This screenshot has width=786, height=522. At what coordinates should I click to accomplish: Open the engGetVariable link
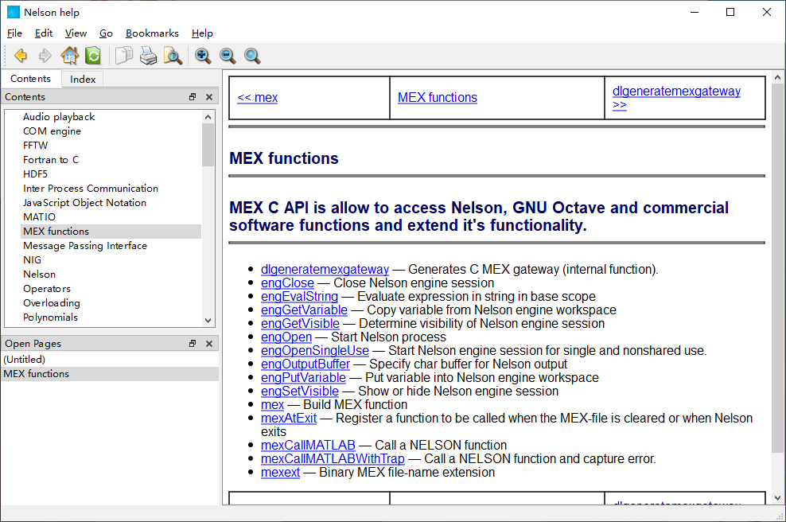coord(304,310)
